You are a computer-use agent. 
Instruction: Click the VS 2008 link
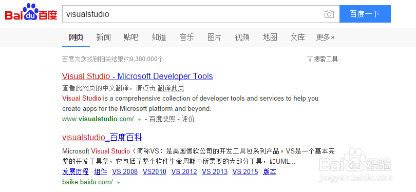click(125, 171)
